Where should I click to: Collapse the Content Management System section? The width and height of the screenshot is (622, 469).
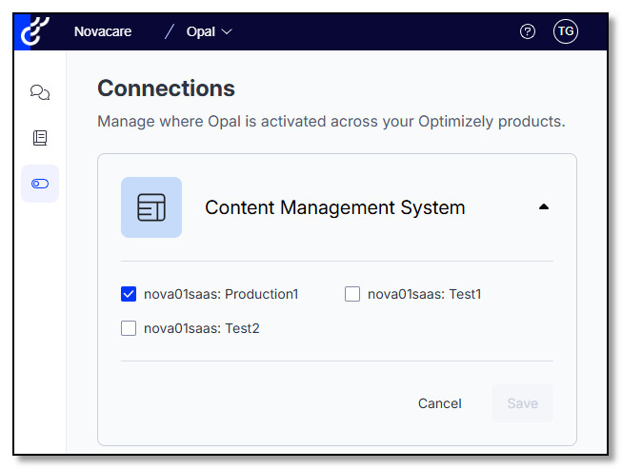tap(544, 206)
